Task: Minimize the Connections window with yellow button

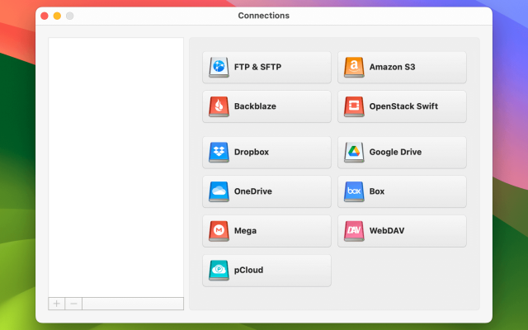Action: tap(57, 16)
